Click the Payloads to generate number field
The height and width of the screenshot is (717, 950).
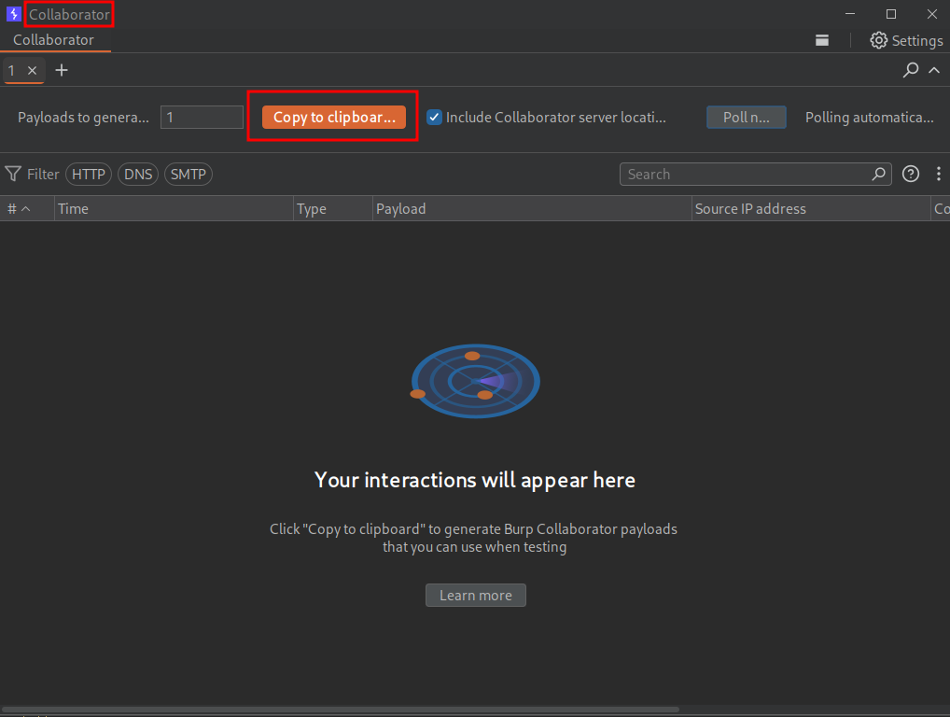pyautogui.click(x=202, y=118)
